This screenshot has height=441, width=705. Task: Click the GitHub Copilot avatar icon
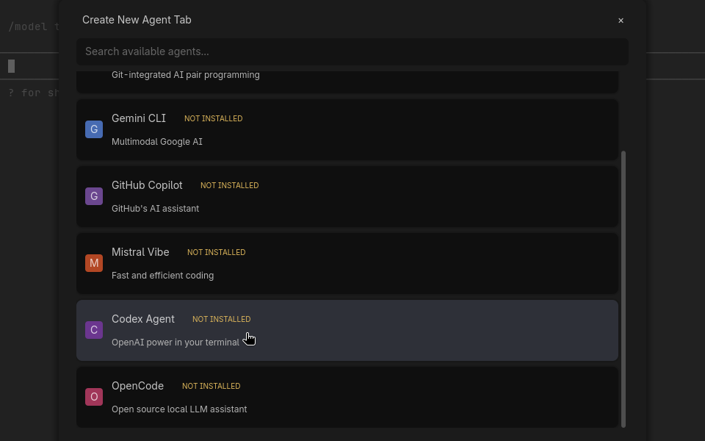pyautogui.click(x=94, y=196)
